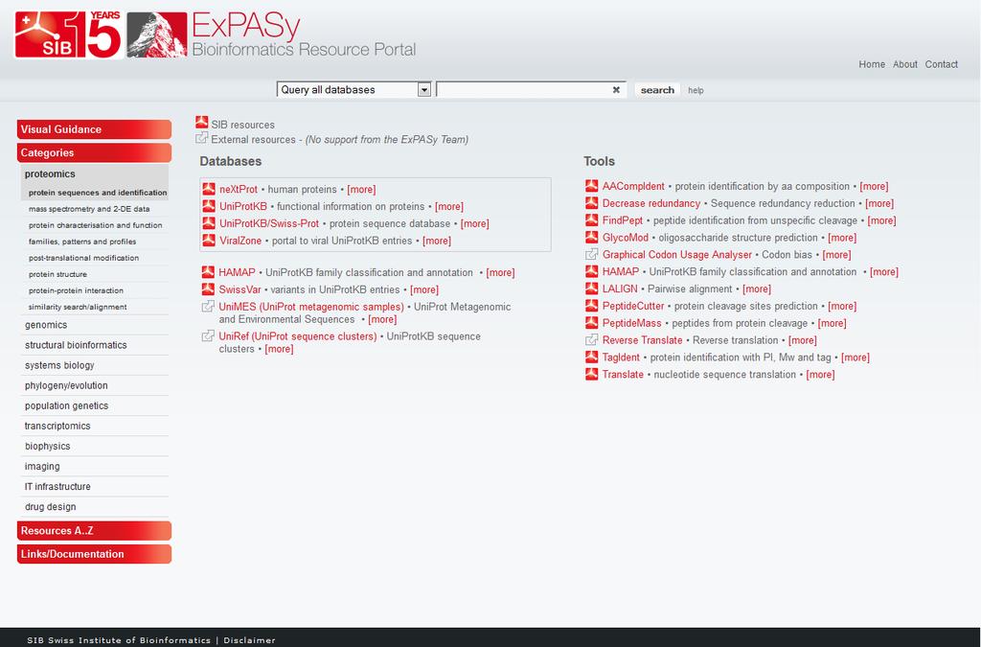Select similarity search/alignment subcategory
The image size is (981, 647).
click(78, 307)
